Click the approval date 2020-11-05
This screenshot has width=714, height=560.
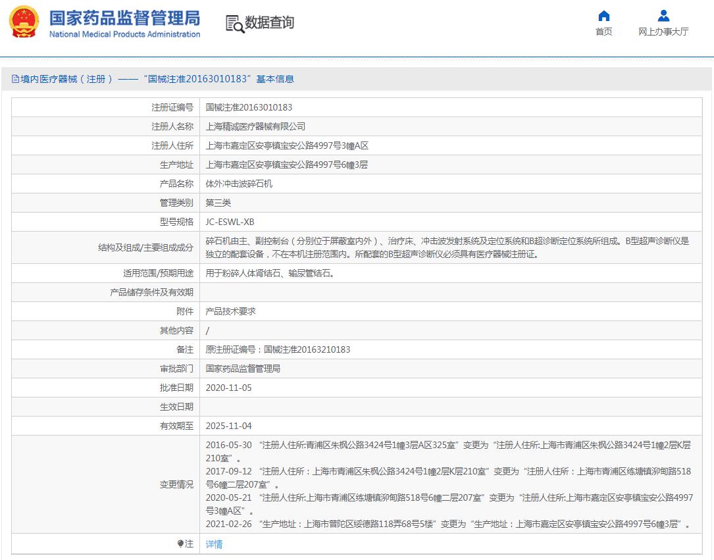click(228, 388)
